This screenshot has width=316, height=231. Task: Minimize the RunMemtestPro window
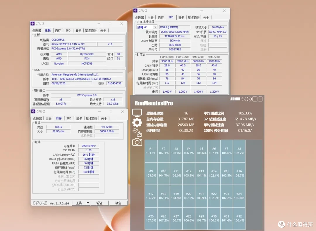[255, 99]
